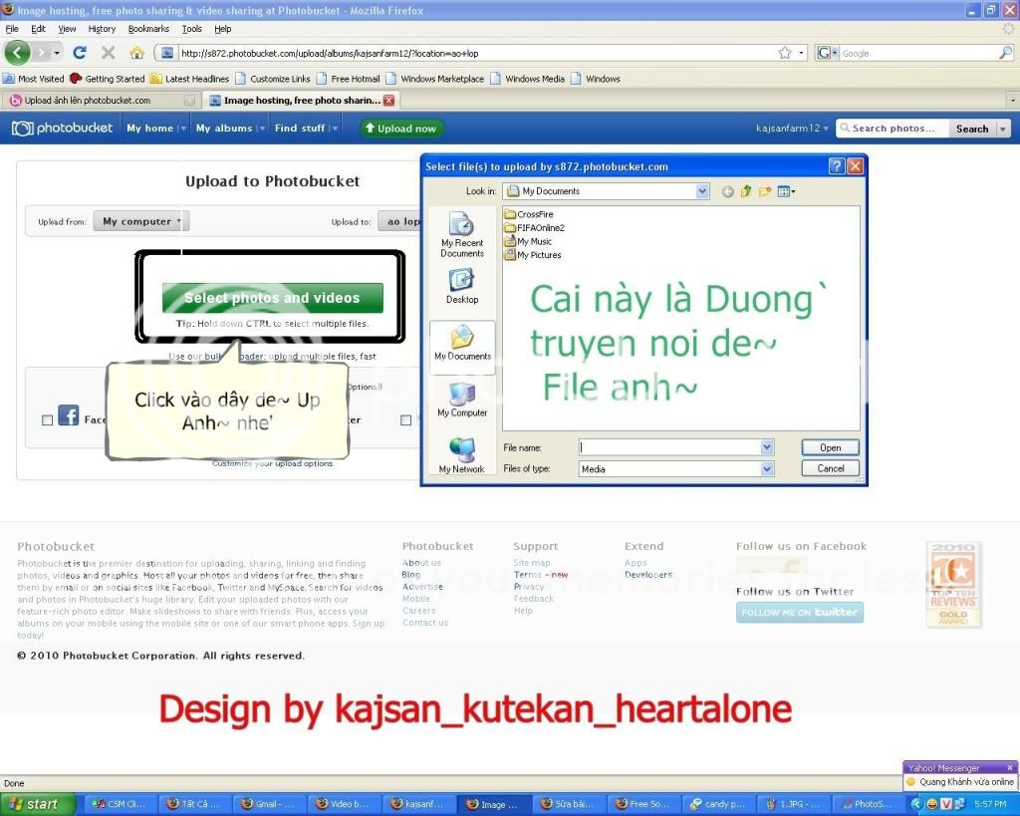The height and width of the screenshot is (816, 1020).
Task: Tick the Facebook share checkbox
Action: pyautogui.click(x=48, y=420)
